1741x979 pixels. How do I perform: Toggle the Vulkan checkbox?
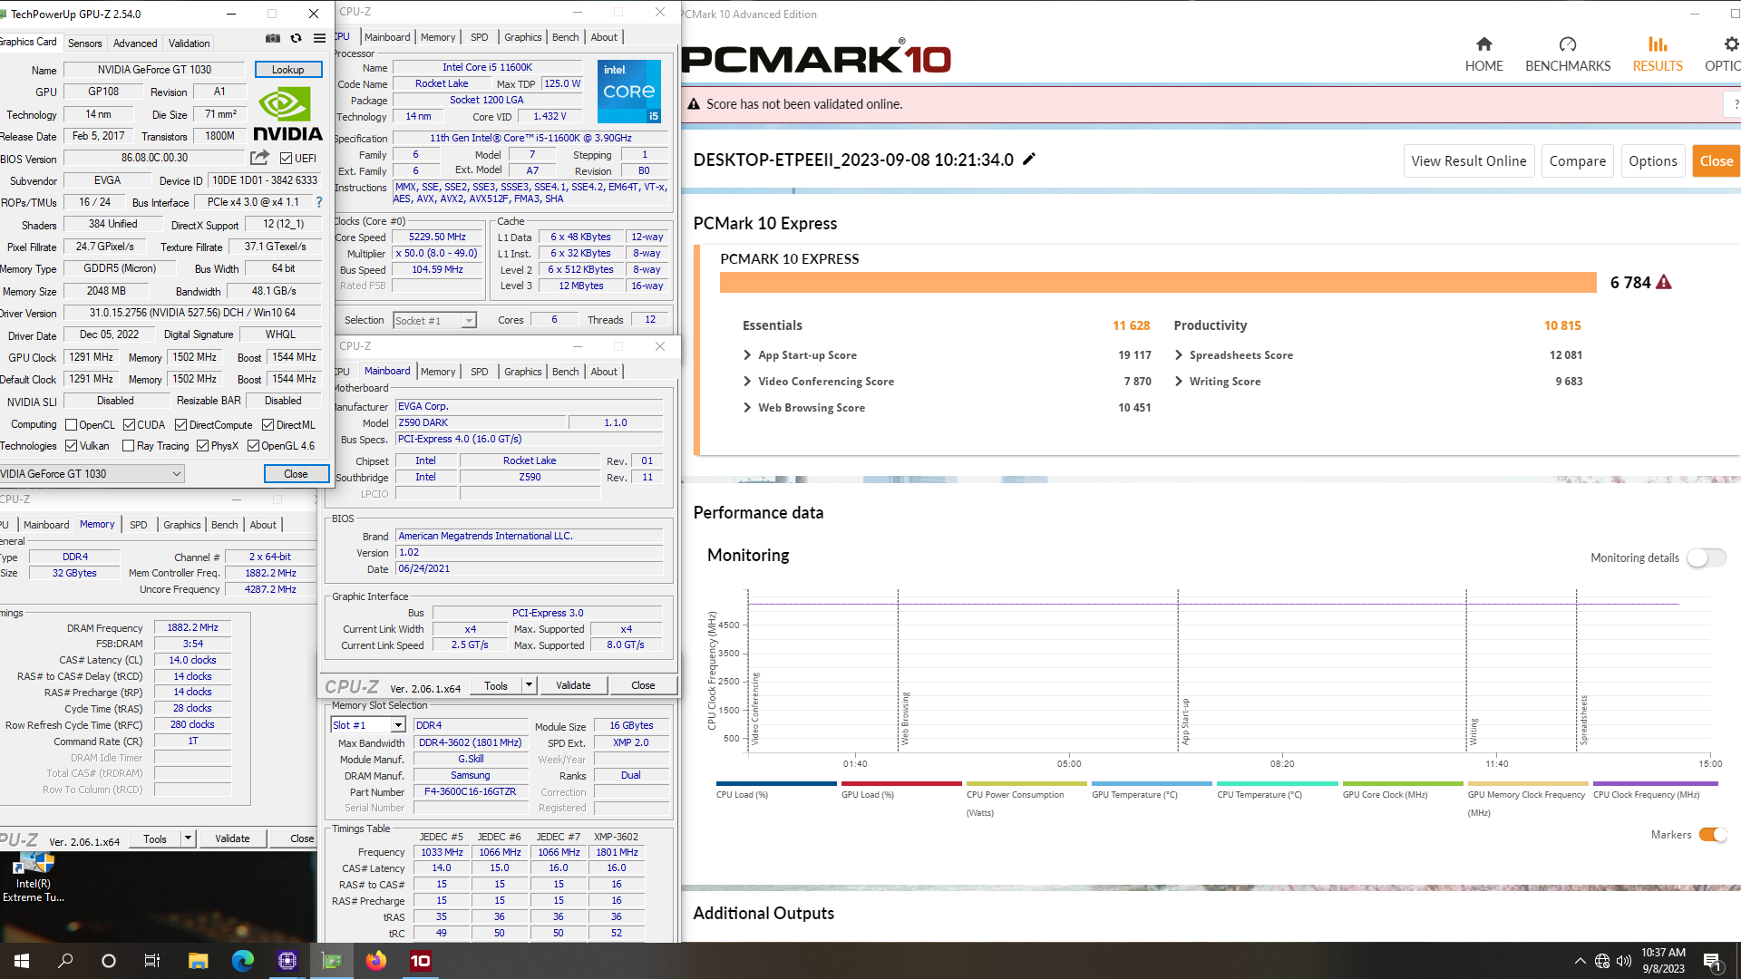click(71, 446)
